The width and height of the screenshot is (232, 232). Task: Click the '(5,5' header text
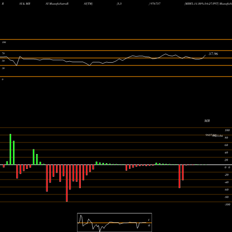click(119, 4)
